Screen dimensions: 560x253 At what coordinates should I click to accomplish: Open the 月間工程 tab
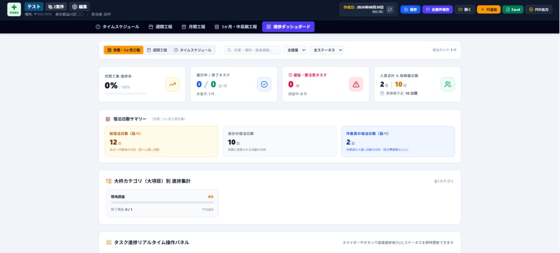(193, 27)
